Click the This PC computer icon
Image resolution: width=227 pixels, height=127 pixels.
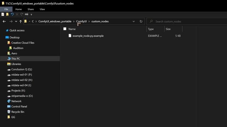click(9, 59)
